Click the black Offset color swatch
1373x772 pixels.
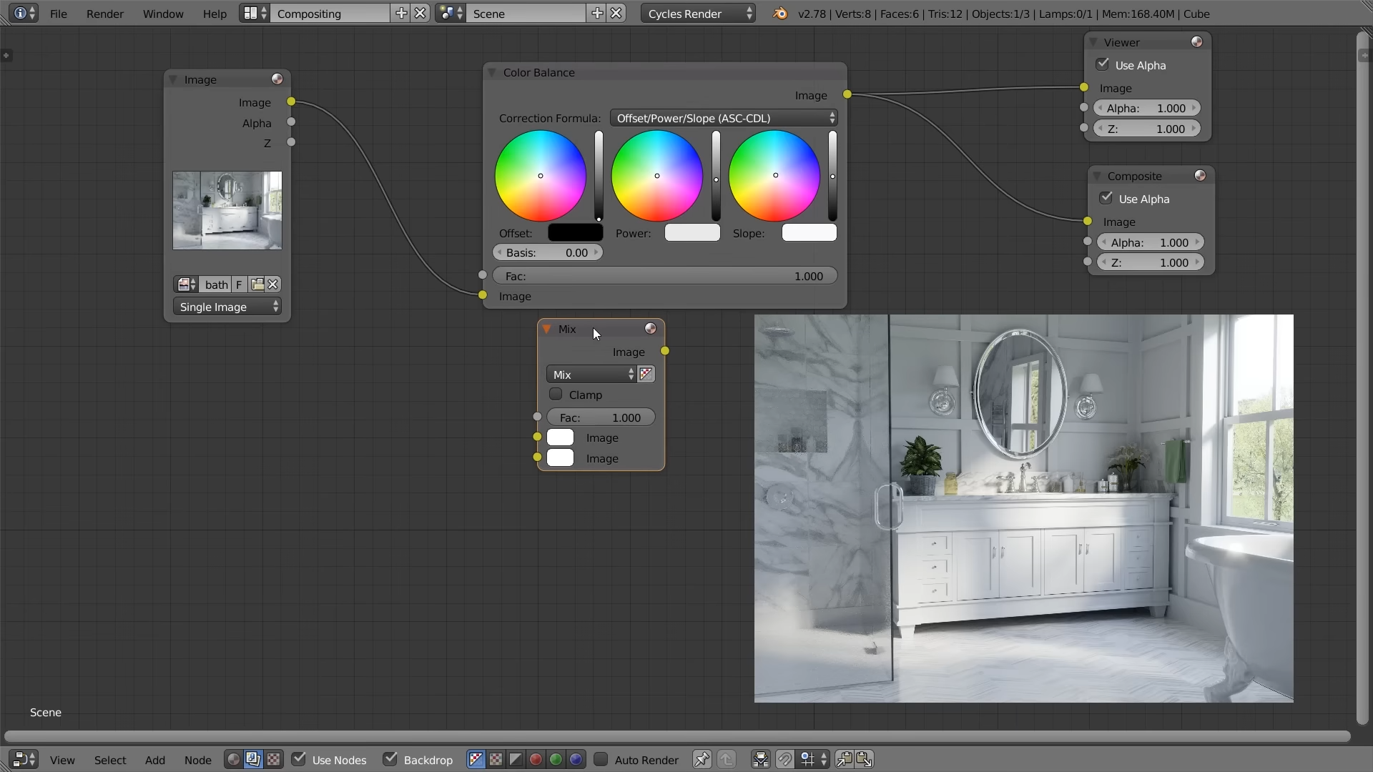(x=575, y=233)
